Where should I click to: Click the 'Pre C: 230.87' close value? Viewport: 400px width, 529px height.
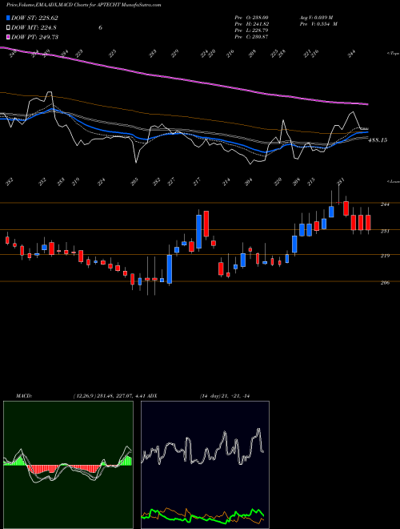(x=251, y=37)
